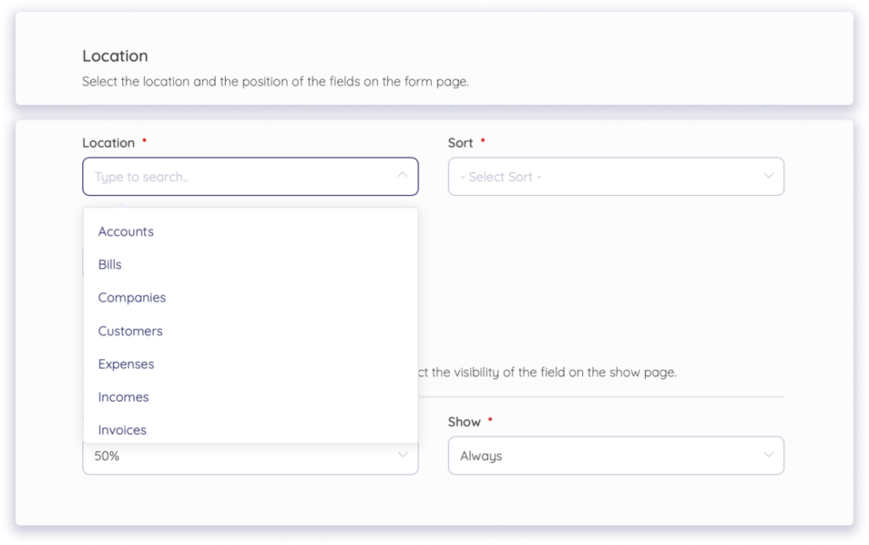Select Expenses from the location options
Image resolution: width=869 pixels, height=545 pixels.
pos(126,364)
